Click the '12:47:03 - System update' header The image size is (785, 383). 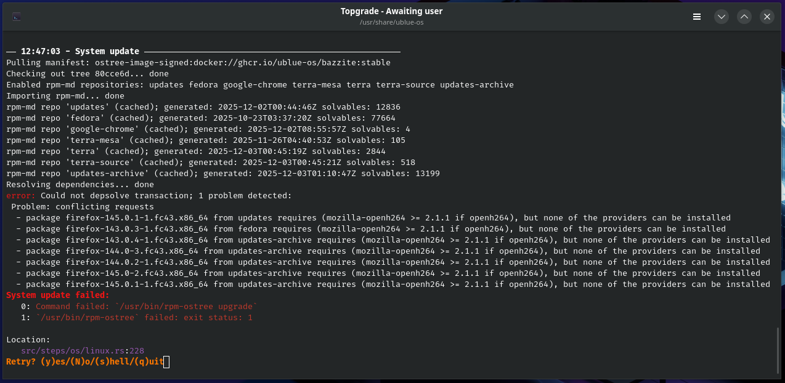pos(80,51)
